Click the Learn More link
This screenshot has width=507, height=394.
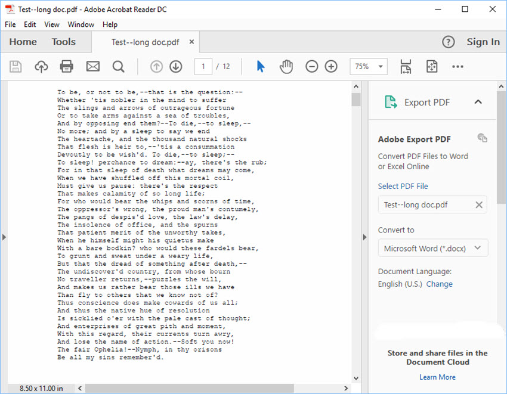437,377
